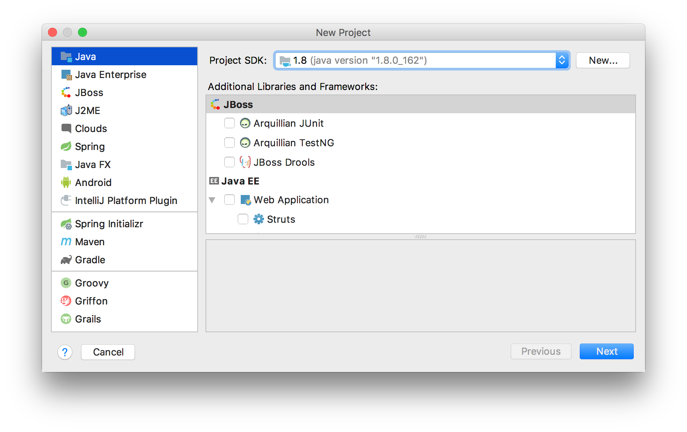Select IntelliJ Platform Plugin label
Screen dimensions: 687x432
(x=126, y=201)
